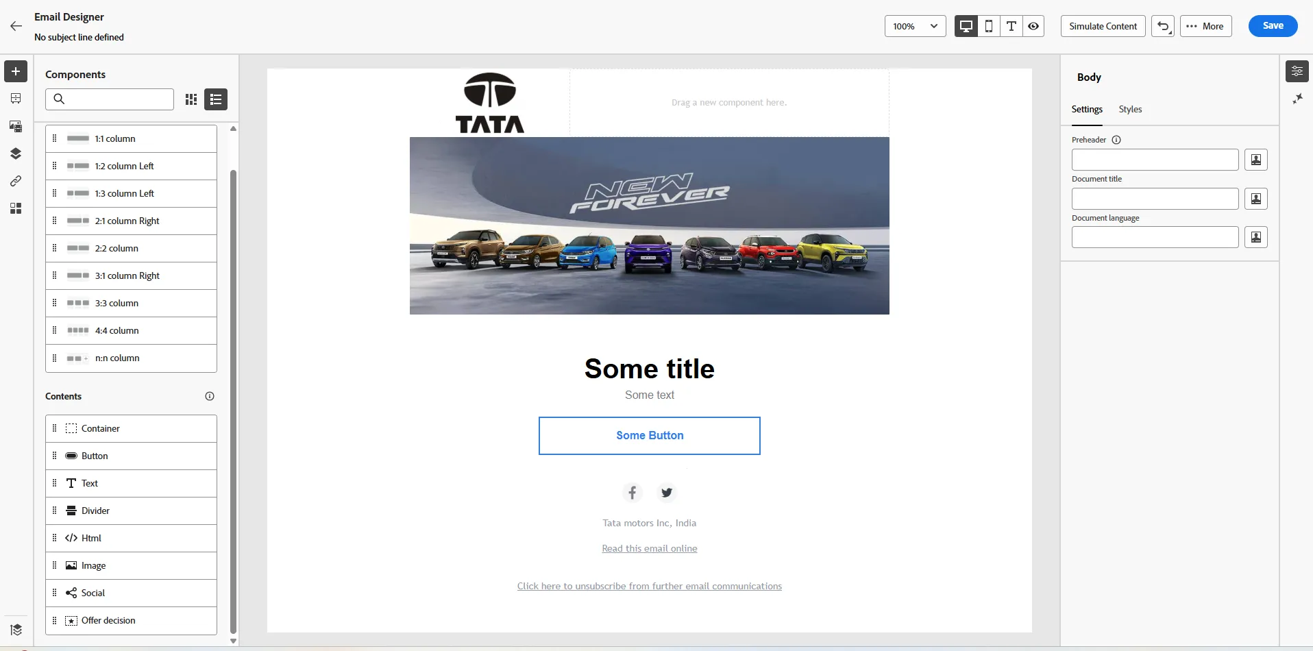Go back with the left arrow icon
Image resolution: width=1313 pixels, height=651 pixels.
(16, 26)
